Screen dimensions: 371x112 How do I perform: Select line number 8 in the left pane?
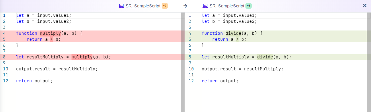4,57
